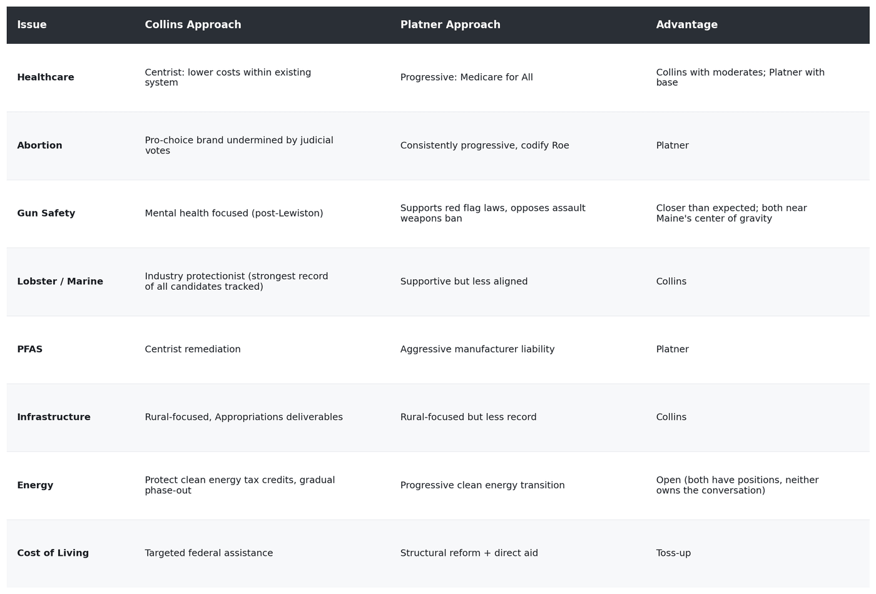This screenshot has width=876, height=594.
Task: Select the Lobster / Marine issue cell
Action: tap(60, 282)
